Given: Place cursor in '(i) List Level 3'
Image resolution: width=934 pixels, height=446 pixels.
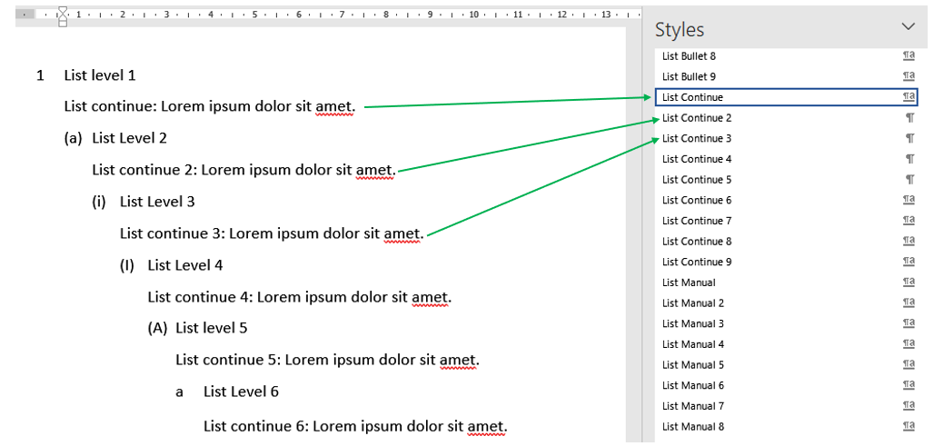Looking at the screenshot, I should click(x=143, y=202).
